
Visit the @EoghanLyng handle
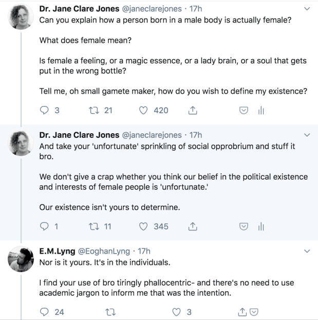pyautogui.click(x=104, y=251)
